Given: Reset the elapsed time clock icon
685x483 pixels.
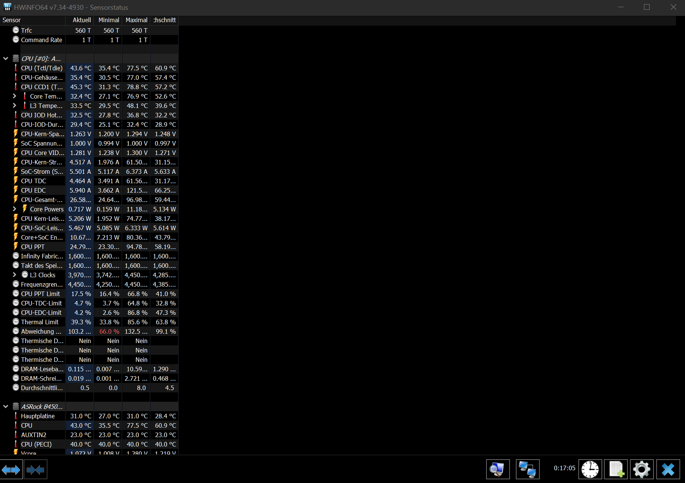Looking at the screenshot, I should (x=590, y=469).
